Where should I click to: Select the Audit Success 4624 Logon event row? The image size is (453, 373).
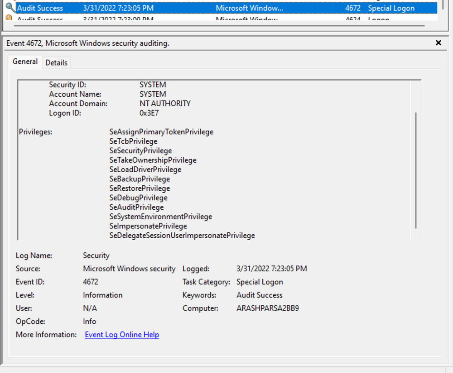click(181, 19)
